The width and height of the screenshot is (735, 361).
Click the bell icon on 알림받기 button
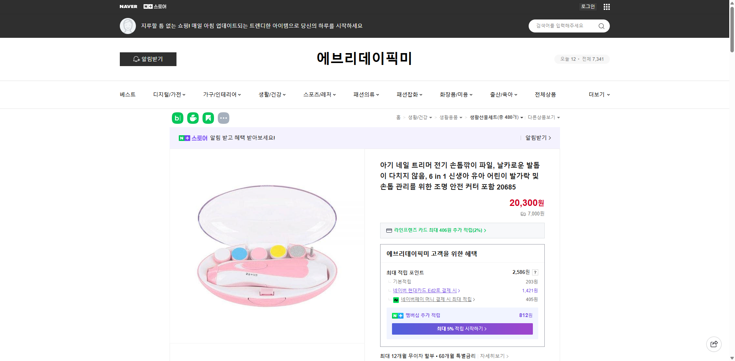[x=136, y=59]
